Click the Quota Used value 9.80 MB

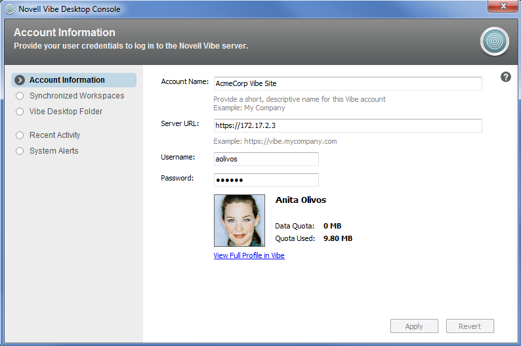click(x=338, y=238)
